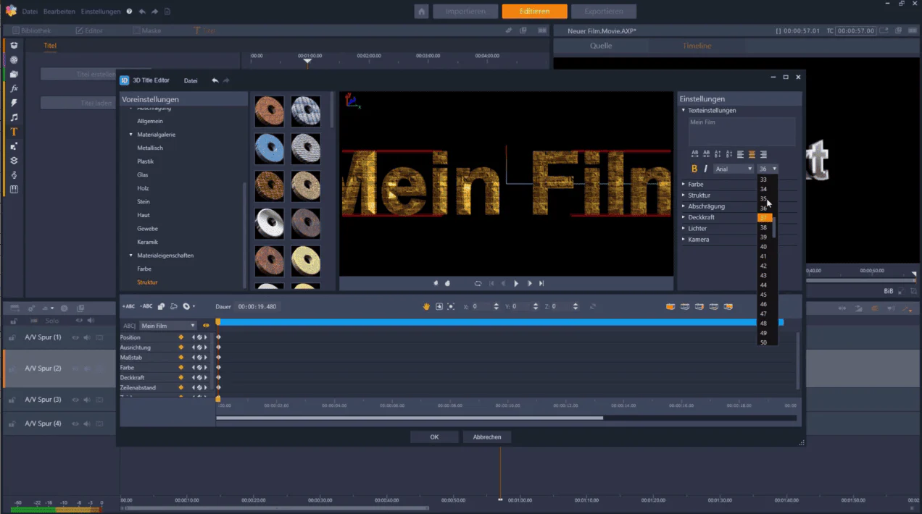Click the blue title duration bar

click(500, 322)
